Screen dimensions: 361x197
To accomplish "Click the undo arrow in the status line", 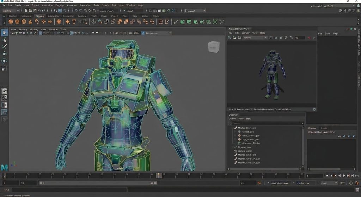I will click(39, 11).
